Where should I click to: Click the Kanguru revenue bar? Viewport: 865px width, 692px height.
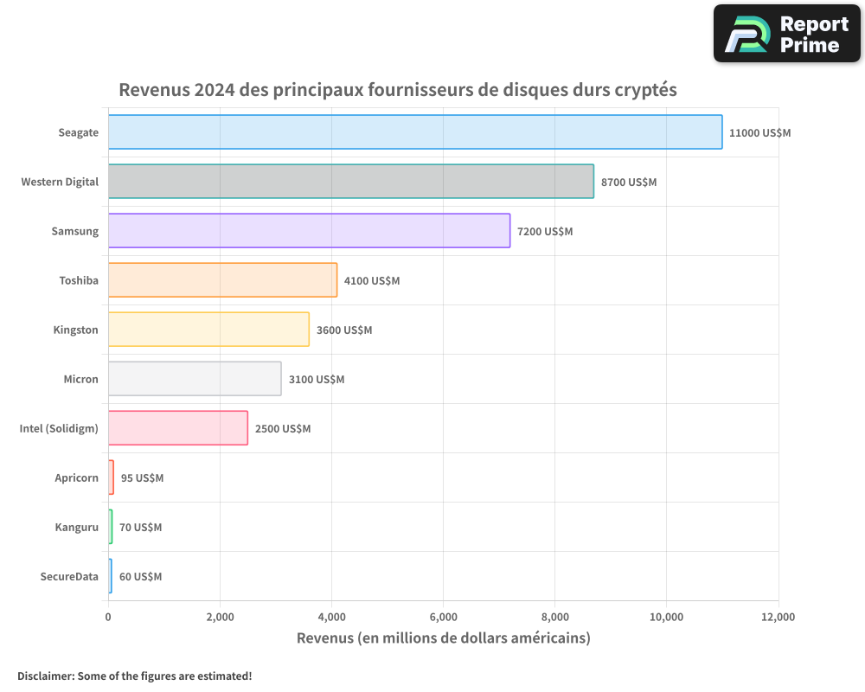110,527
